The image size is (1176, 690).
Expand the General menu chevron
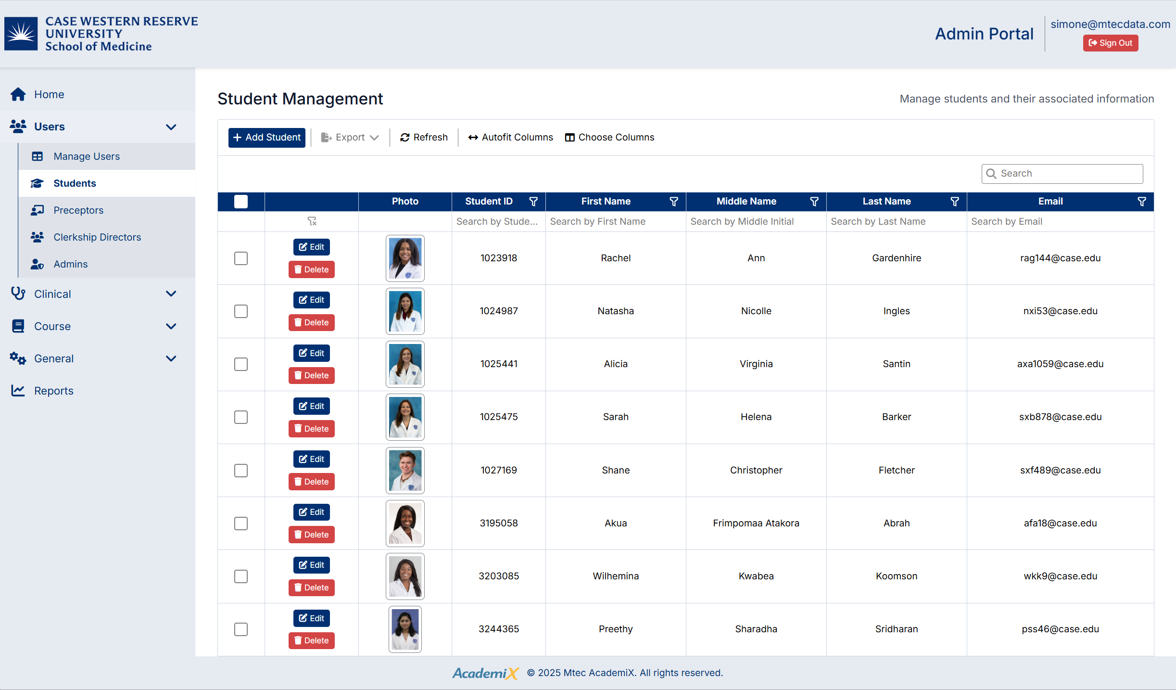pos(171,358)
